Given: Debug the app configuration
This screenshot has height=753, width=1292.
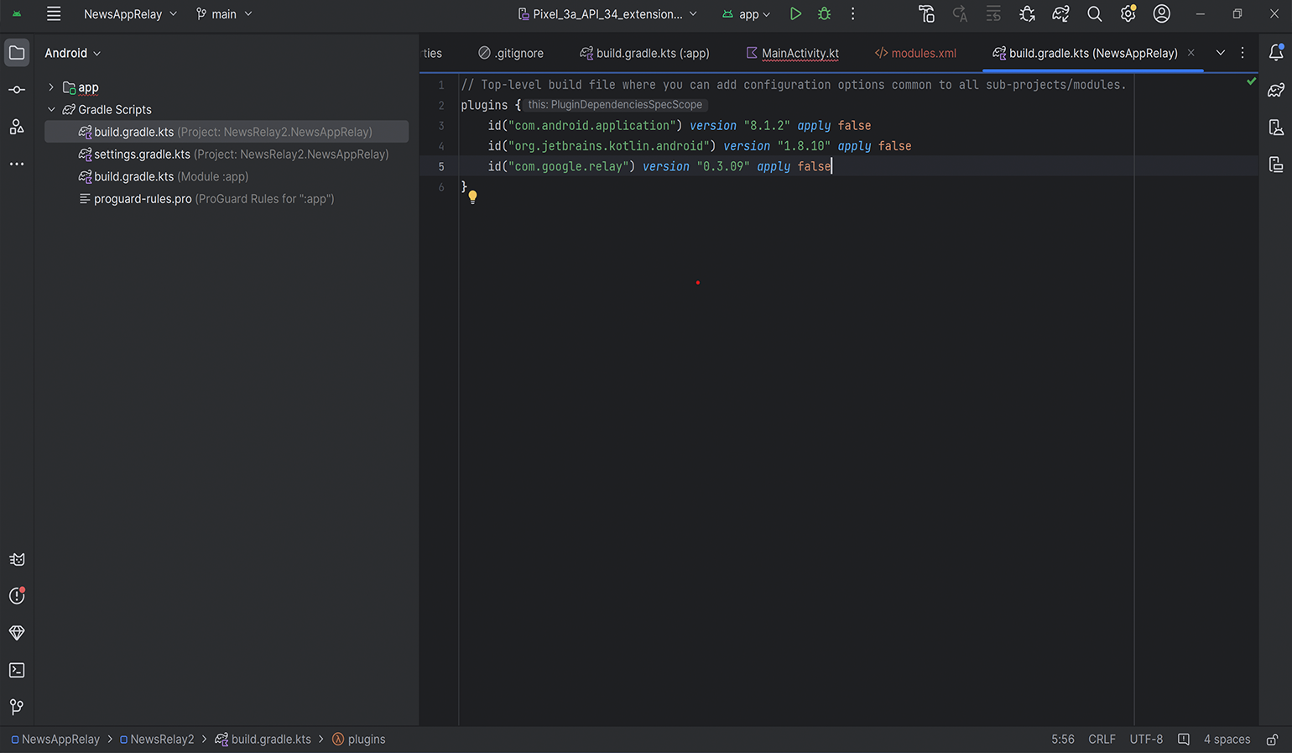Looking at the screenshot, I should point(824,14).
